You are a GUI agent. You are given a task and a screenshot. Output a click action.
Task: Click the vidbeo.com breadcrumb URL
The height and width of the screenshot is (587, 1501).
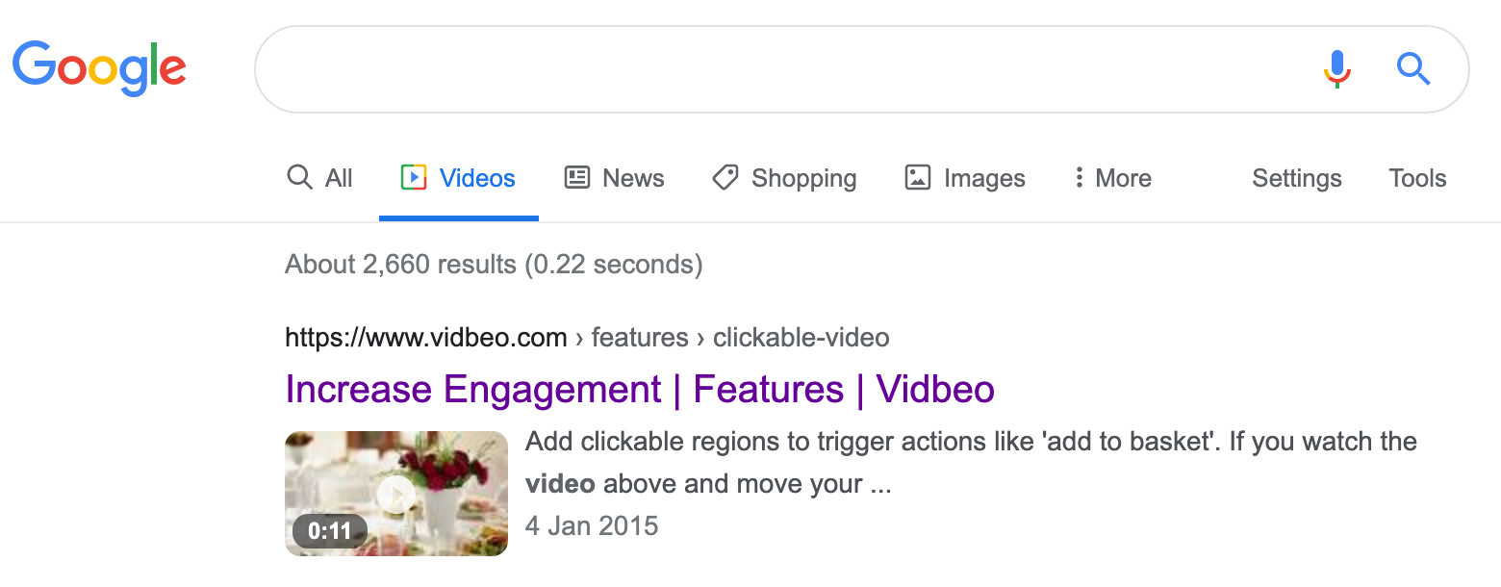click(425, 337)
